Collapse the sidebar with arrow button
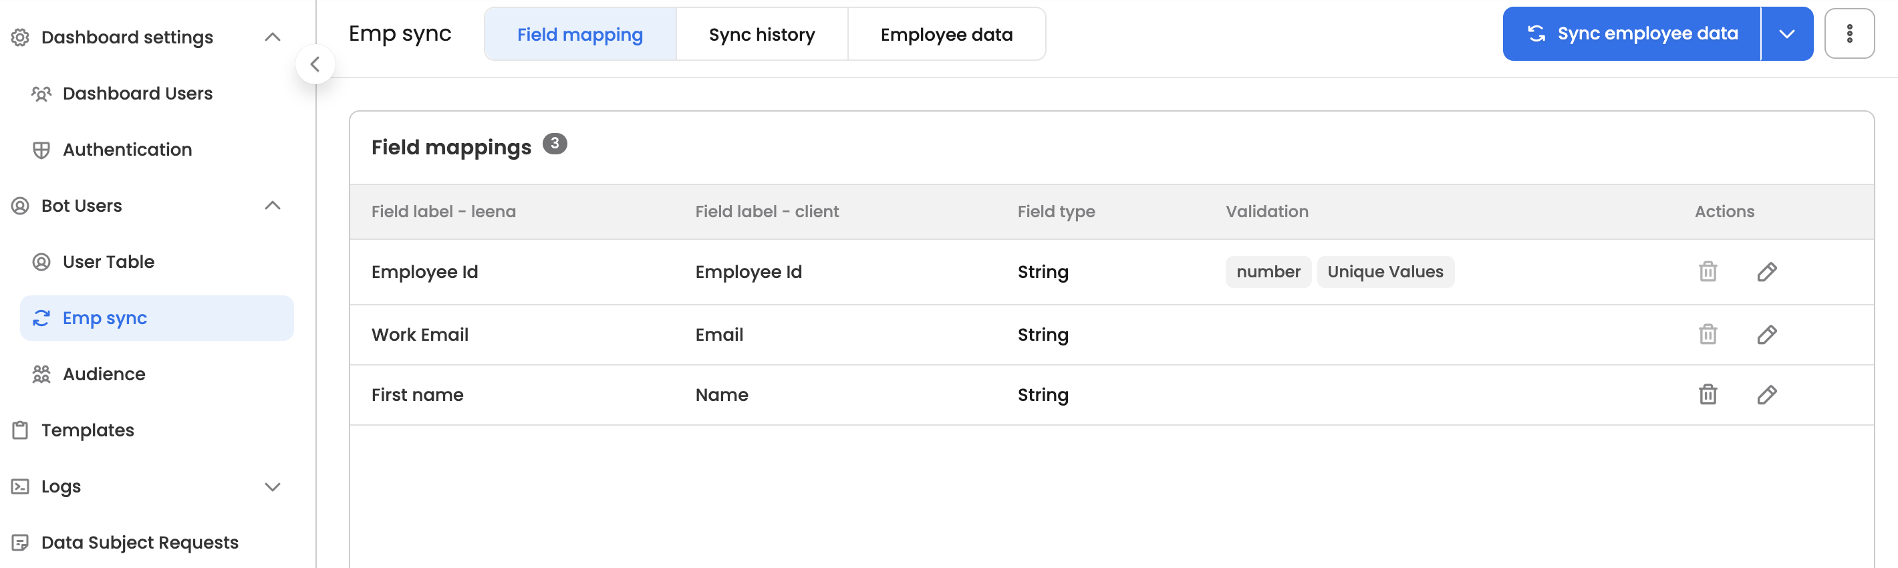The height and width of the screenshot is (568, 1898). [315, 65]
